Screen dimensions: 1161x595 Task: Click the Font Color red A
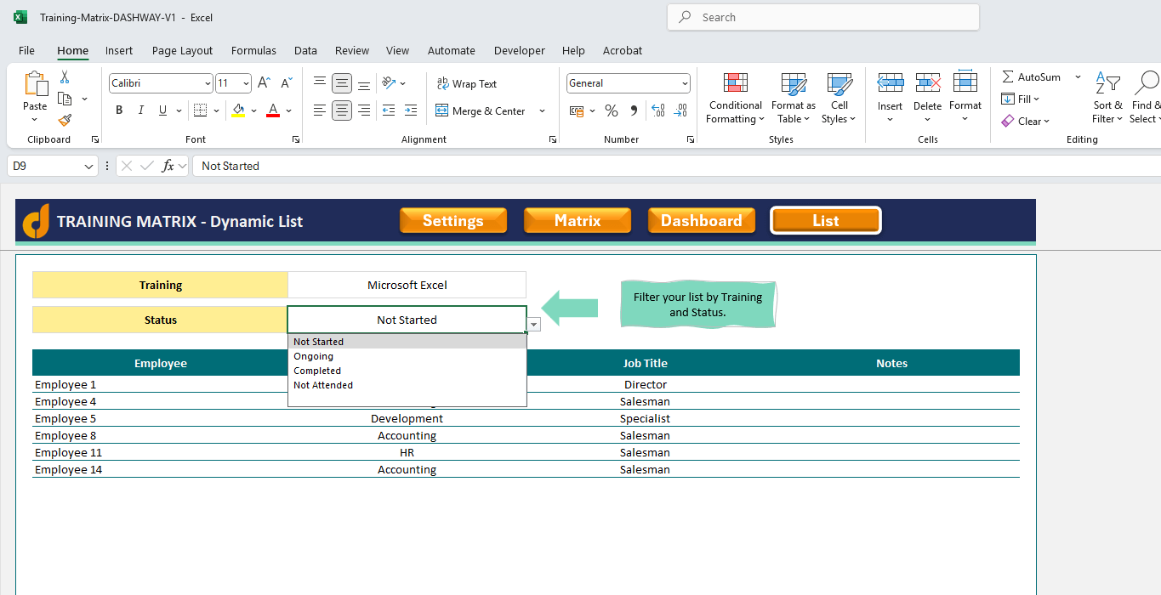point(273,110)
